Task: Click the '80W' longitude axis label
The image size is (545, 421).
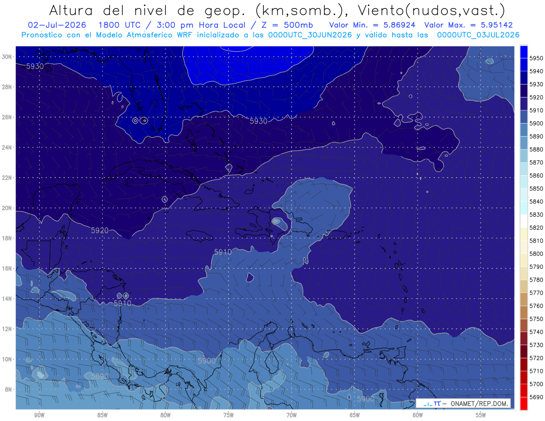Action: [165, 415]
